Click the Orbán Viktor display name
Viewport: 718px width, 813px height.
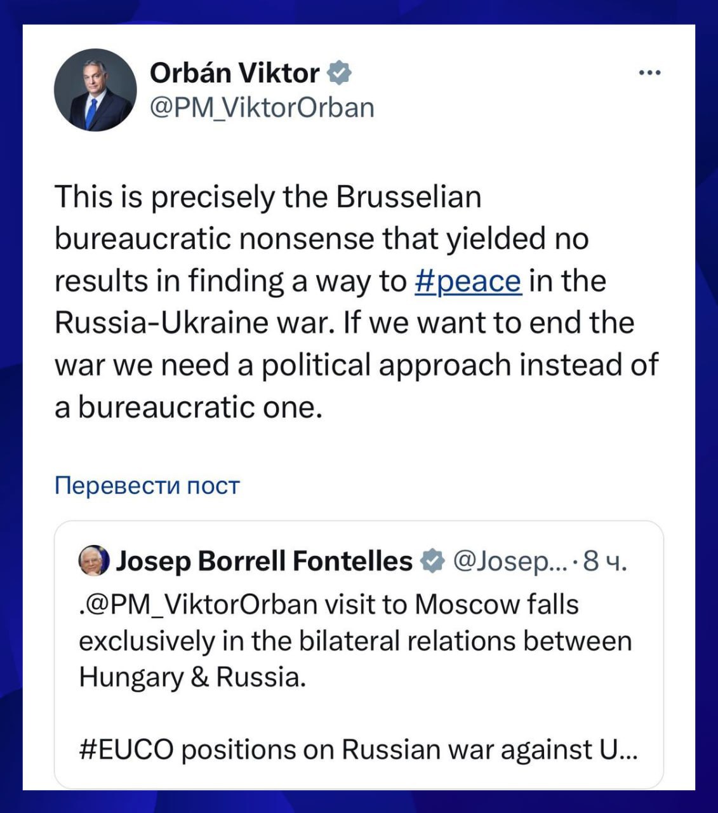click(234, 73)
